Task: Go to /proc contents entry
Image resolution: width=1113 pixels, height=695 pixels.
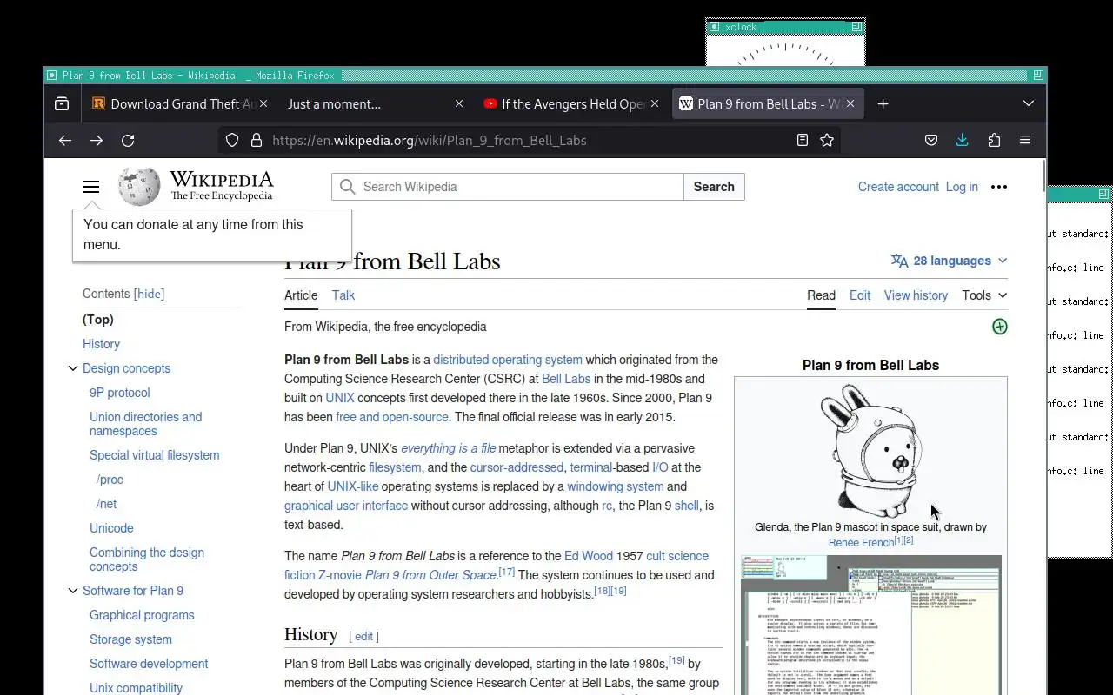Action: click(x=110, y=480)
